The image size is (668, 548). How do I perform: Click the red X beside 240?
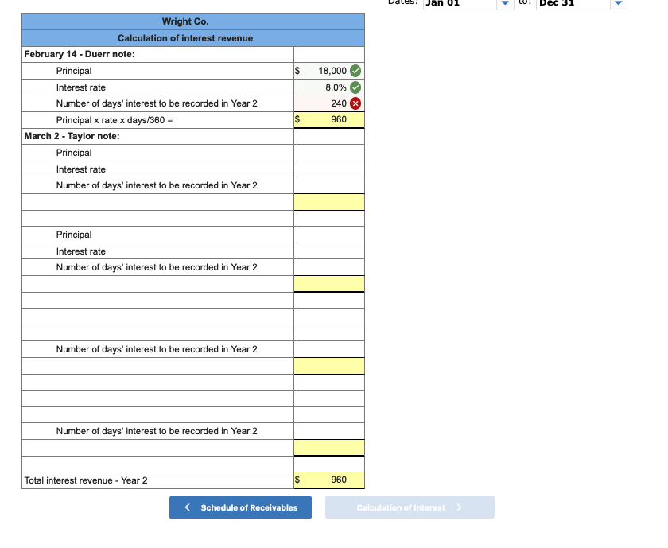click(x=355, y=103)
